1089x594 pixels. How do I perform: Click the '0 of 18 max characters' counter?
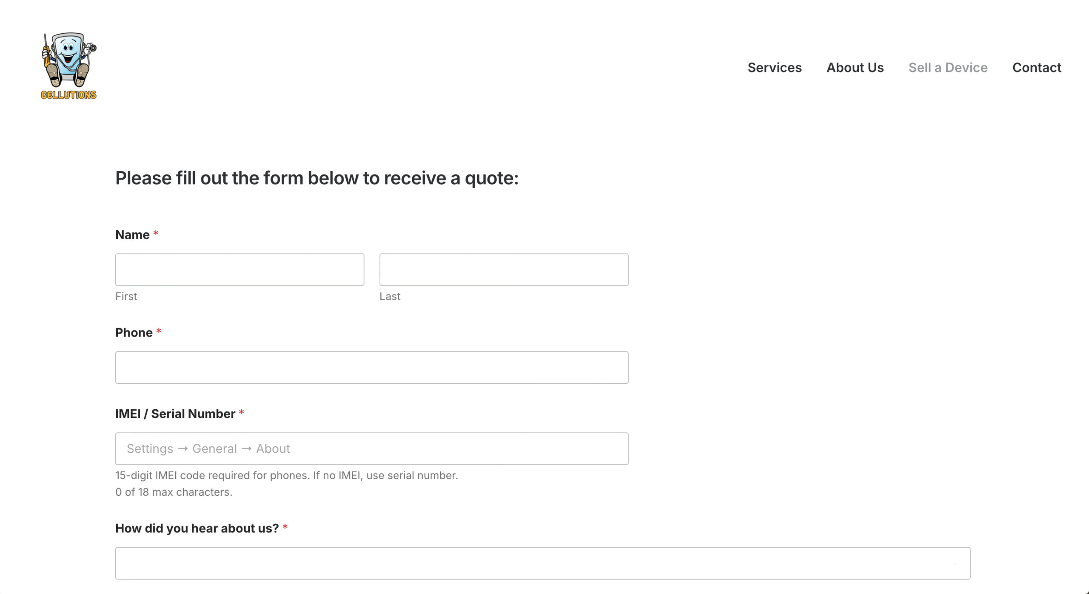(174, 492)
